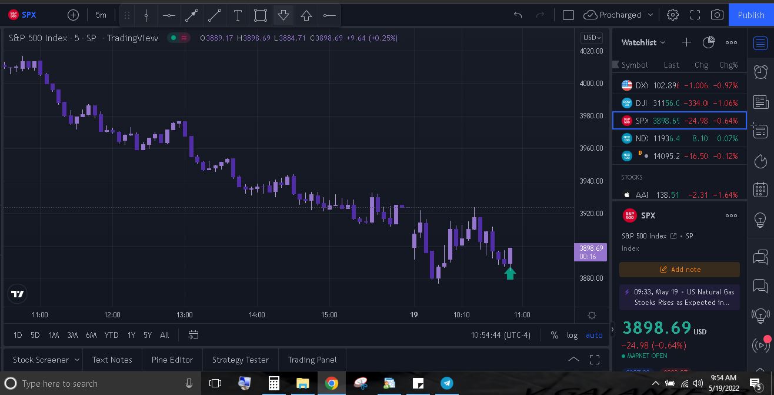Open streams broadcast icon with red dot

760,345
